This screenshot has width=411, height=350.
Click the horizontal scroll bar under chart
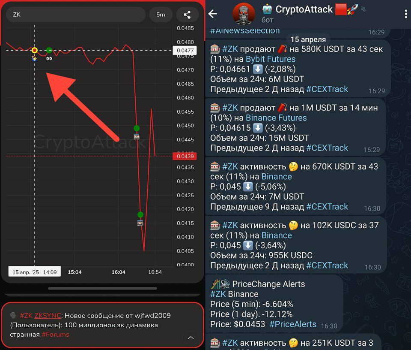102,288
